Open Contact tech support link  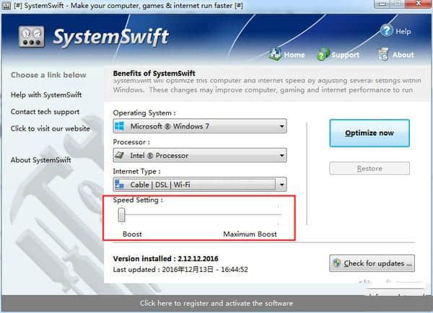(45, 112)
